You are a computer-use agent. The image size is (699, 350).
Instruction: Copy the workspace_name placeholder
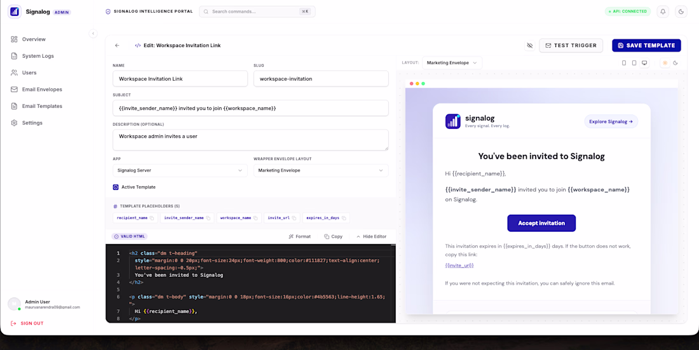(255, 218)
